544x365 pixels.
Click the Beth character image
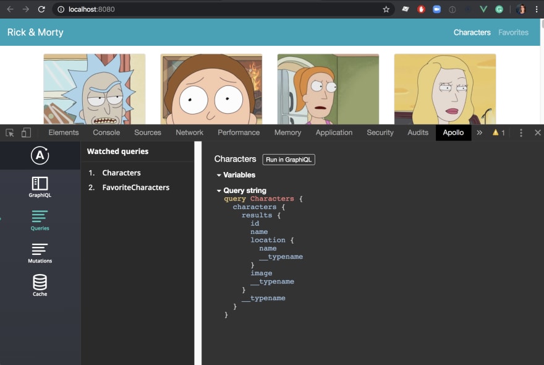click(x=444, y=89)
